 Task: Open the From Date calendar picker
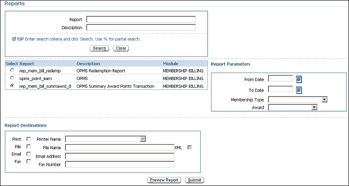298,80
